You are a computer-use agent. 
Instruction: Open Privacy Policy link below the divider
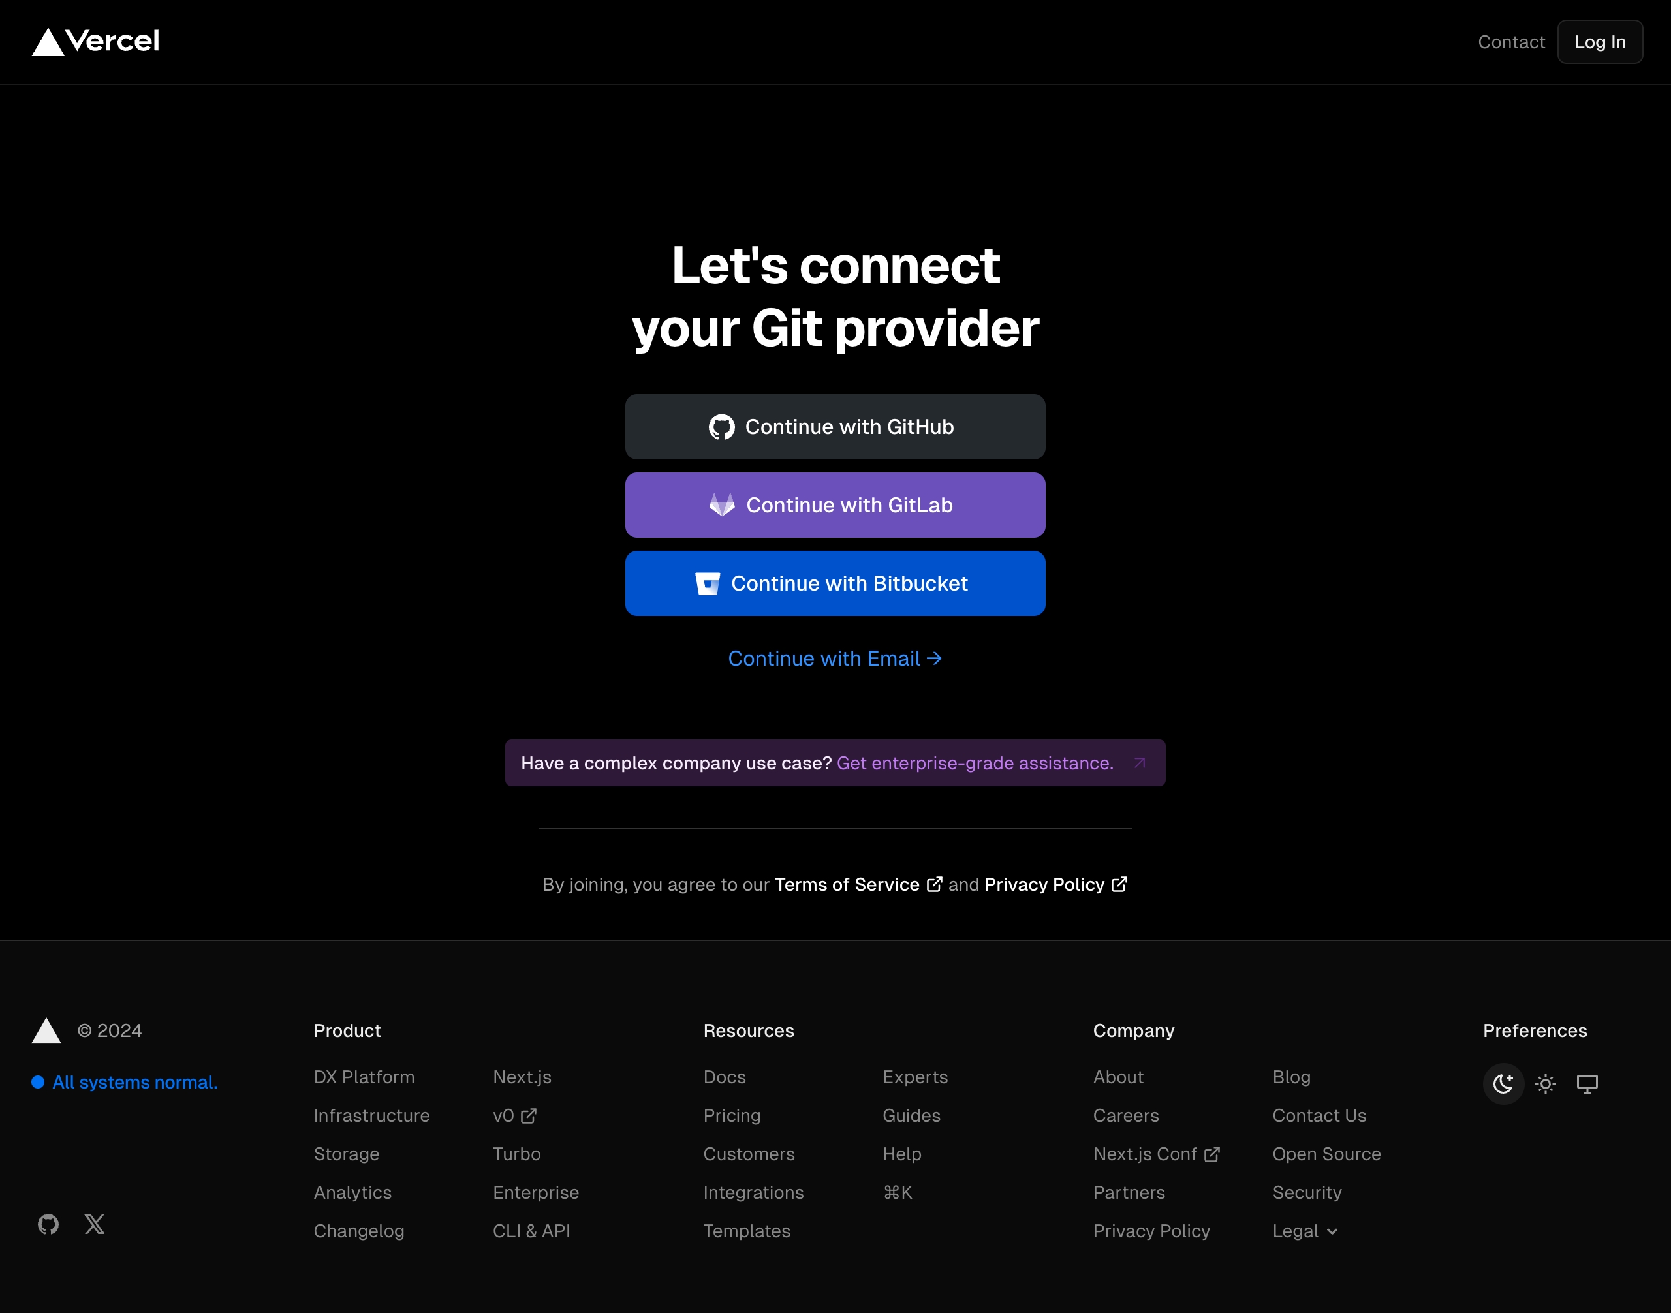coord(1055,885)
